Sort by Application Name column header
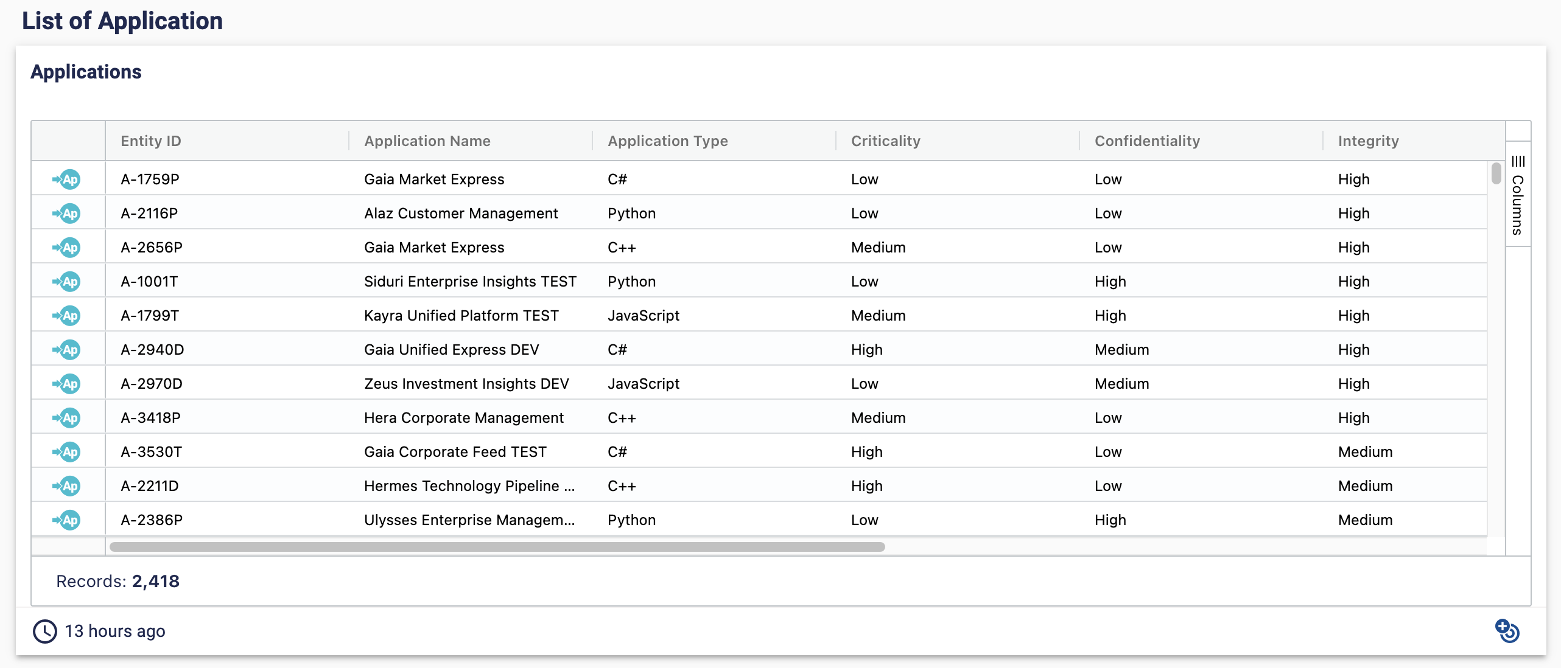Image resolution: width=1561 pixels, height=668 pixels. pos(427,141)
